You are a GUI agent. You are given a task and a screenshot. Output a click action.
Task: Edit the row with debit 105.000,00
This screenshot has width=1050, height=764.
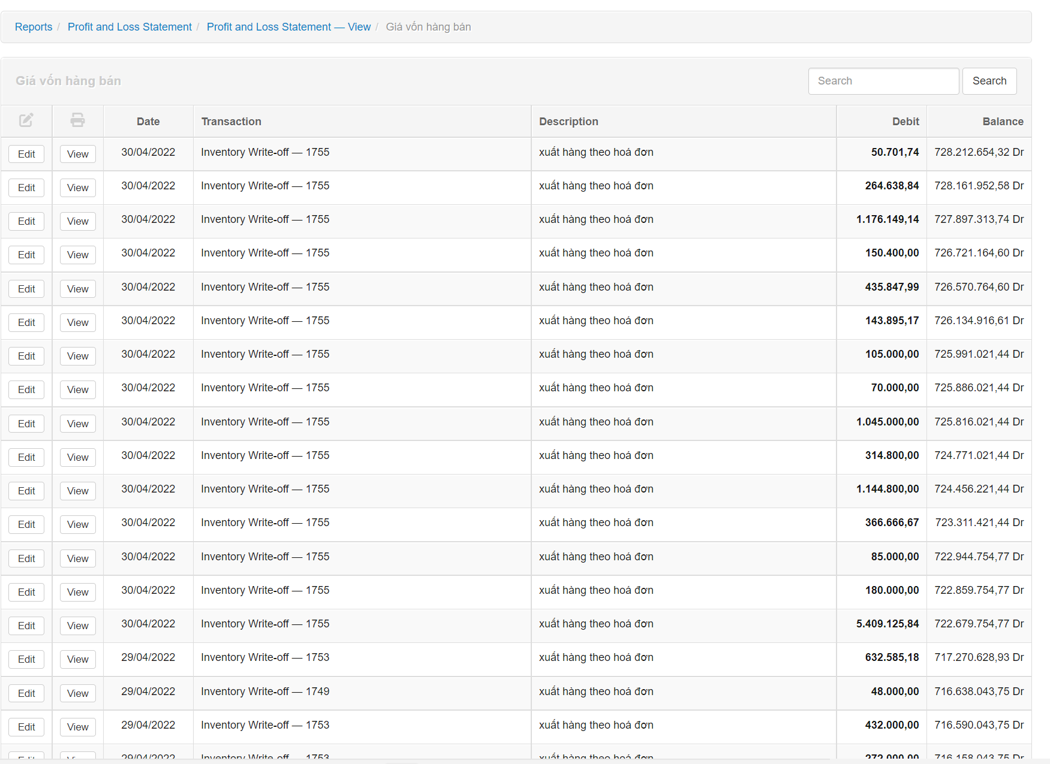click(x=26, y=356)
